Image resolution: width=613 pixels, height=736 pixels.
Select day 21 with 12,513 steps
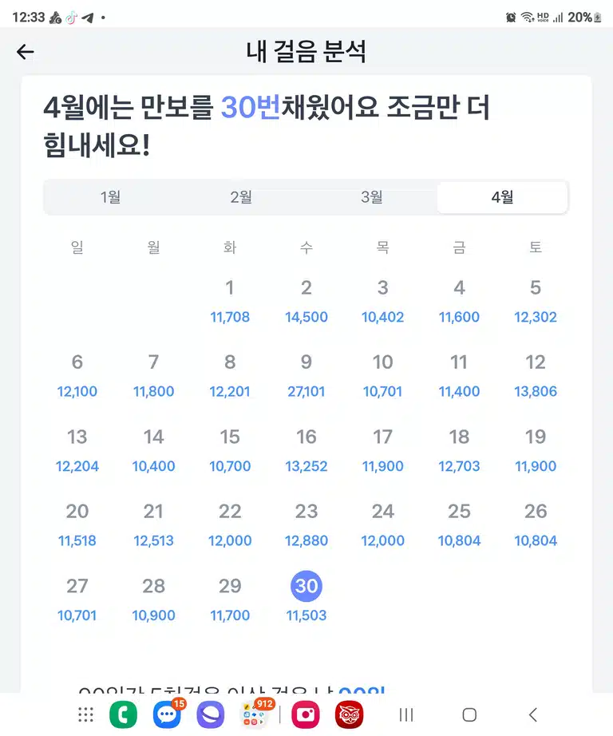pyautogui.click(x=153, y=524)
